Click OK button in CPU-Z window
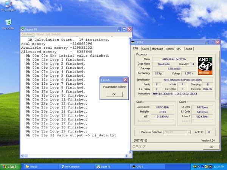 pyautogui.click(x=211, y=147)
